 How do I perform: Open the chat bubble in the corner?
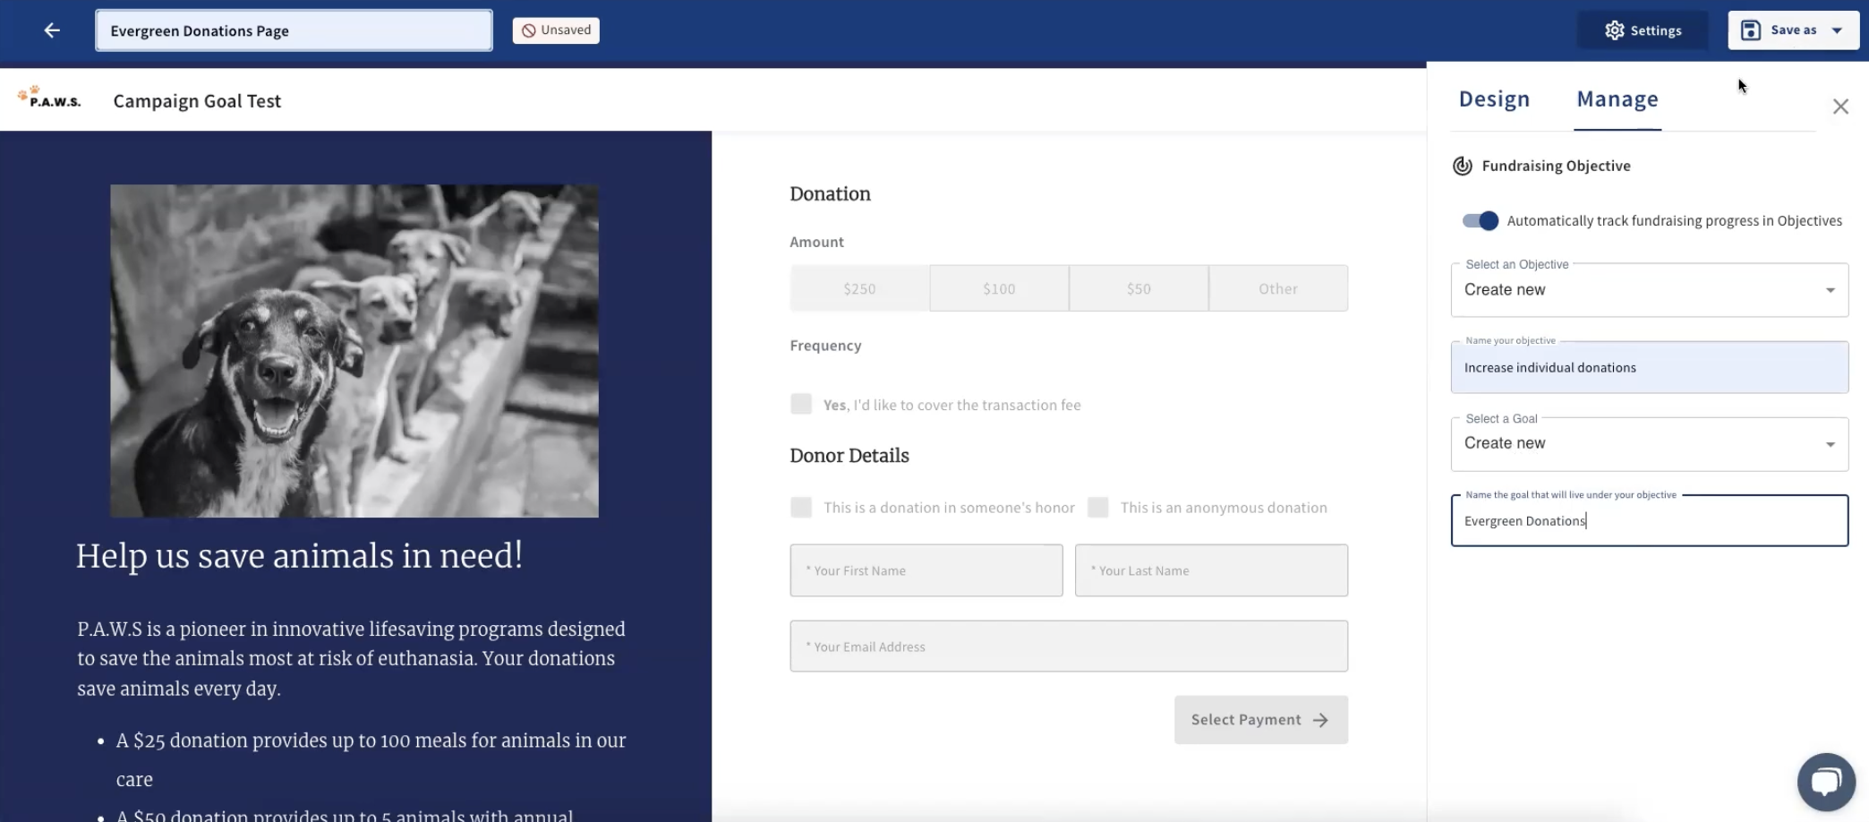click(x=1826, y=781)
